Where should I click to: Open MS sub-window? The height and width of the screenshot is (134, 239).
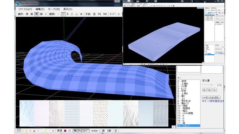[x=105, y=14]
